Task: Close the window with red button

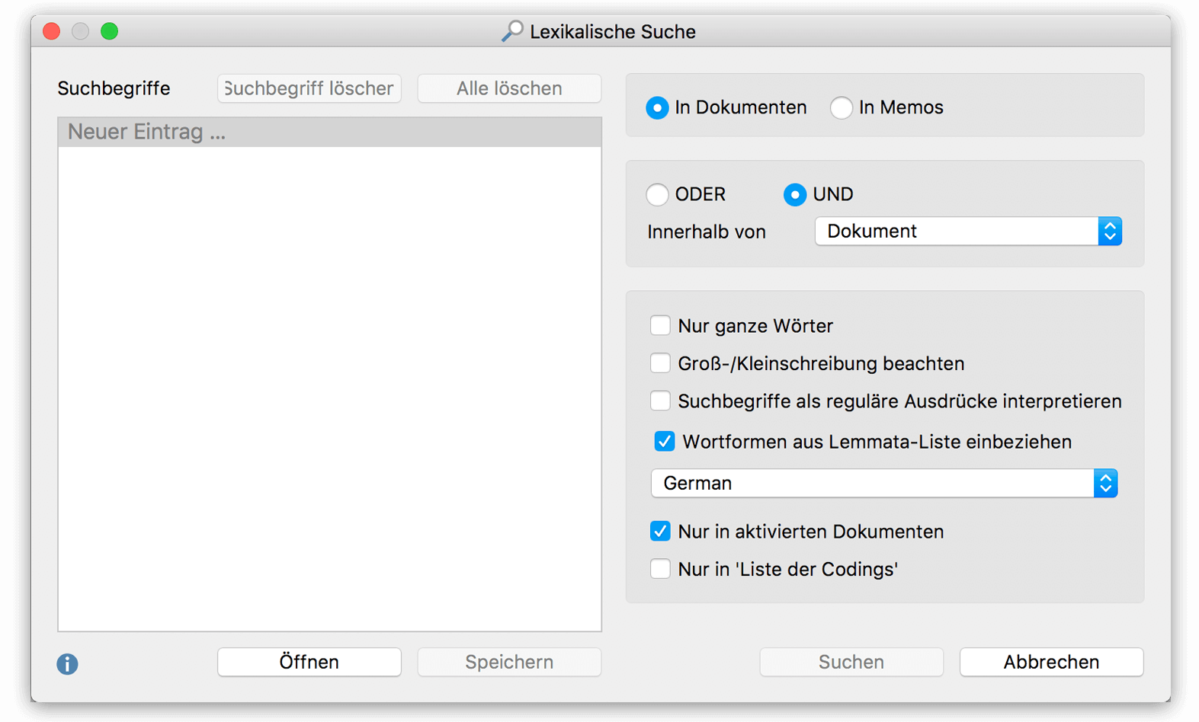Action: 52,31
